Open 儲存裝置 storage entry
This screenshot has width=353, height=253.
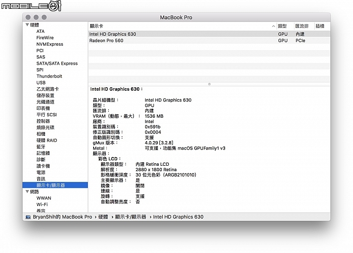(45, 96)
